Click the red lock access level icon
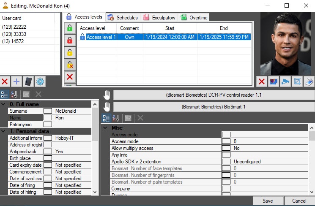The width and height of the screenshot is (315, 206). [x=70, y=40]
